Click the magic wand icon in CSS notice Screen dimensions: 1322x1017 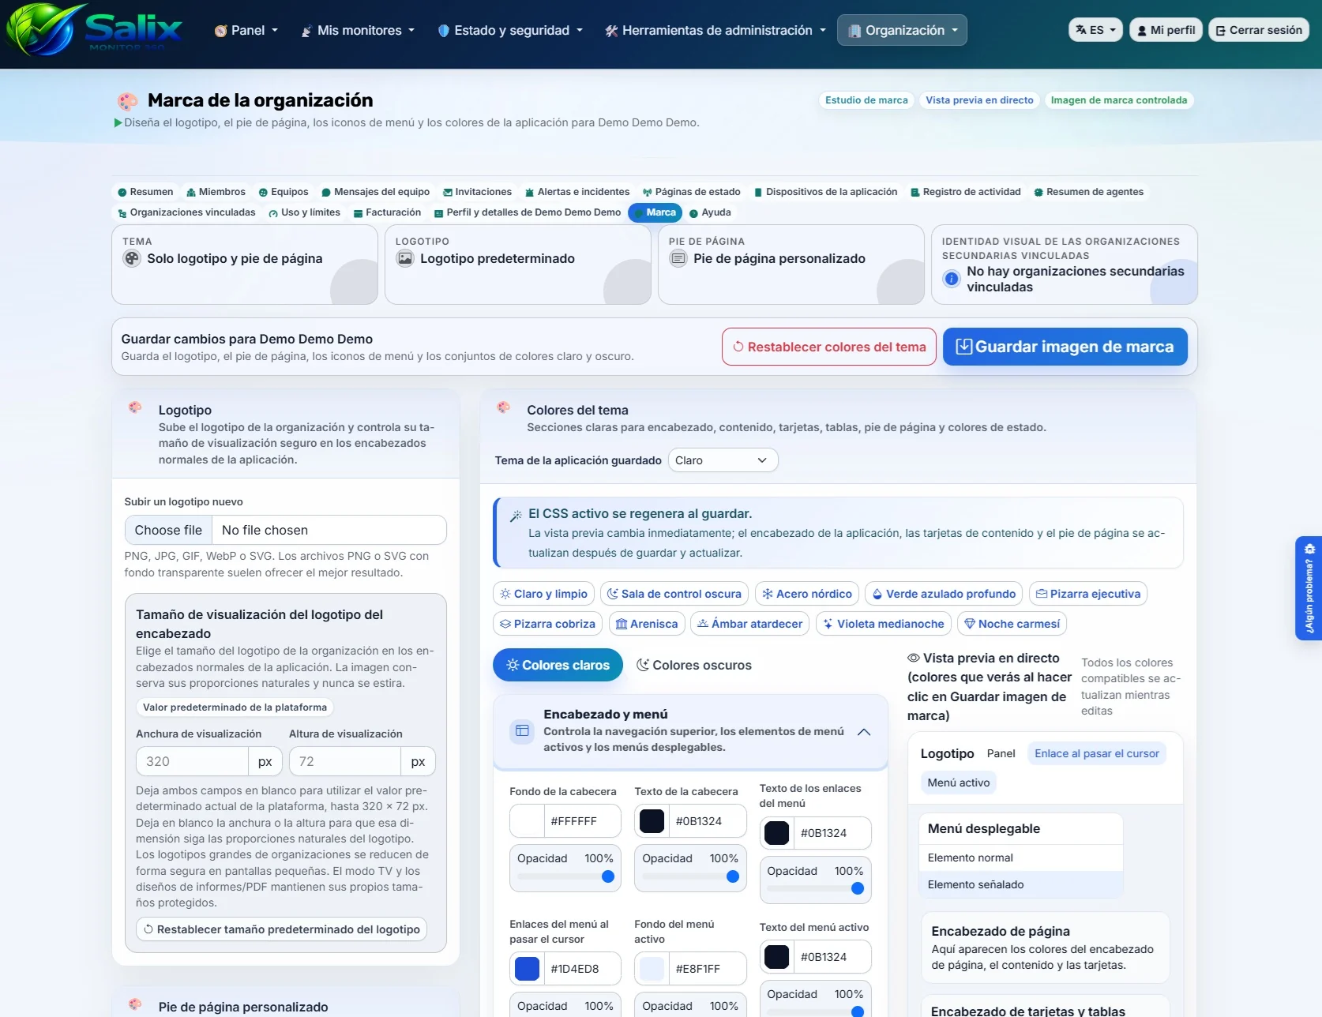[516, 516]
